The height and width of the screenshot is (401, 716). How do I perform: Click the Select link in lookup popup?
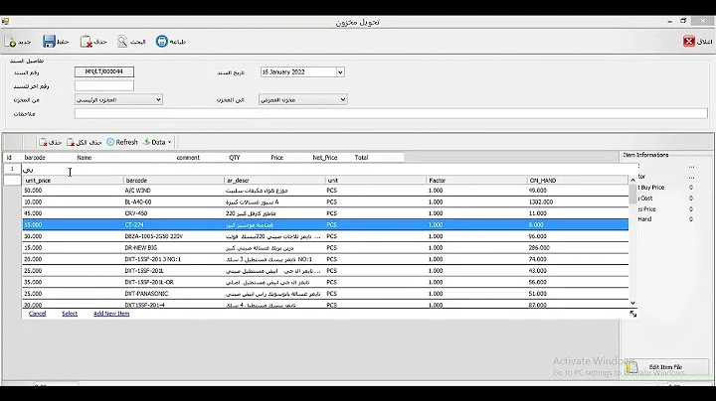click(70, 314)
